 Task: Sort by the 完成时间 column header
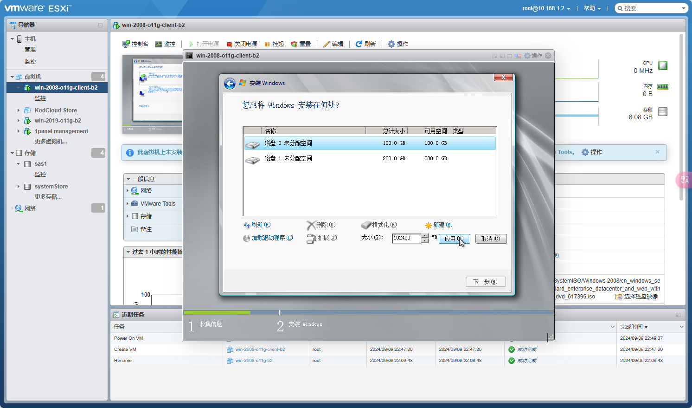tap(631, 327)
